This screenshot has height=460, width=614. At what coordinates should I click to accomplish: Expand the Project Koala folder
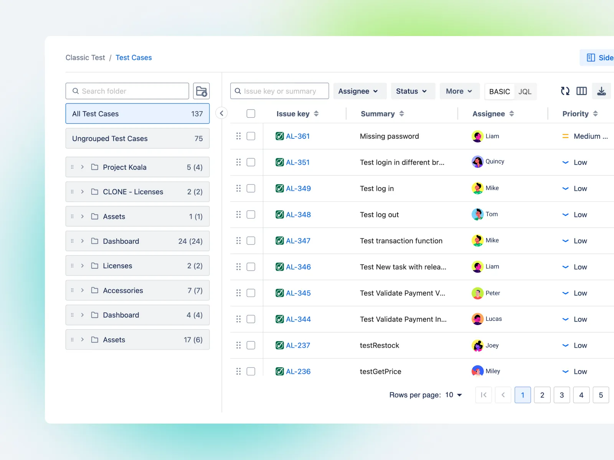click(x=83, y=167)
